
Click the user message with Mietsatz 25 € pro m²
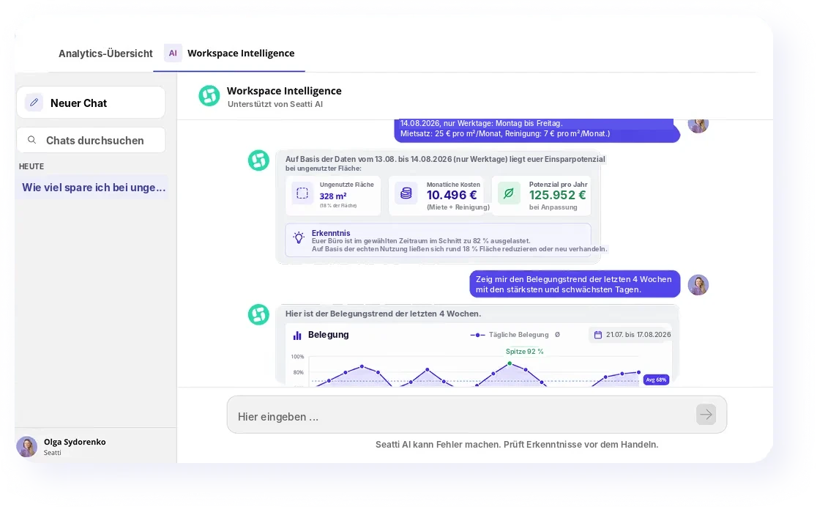tap(537, 130)
